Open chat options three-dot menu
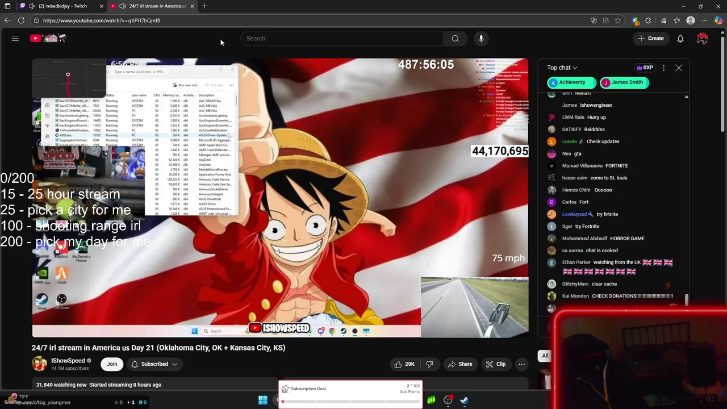The width and height of the screenshot is (727, 409). [x=663, y=68]
